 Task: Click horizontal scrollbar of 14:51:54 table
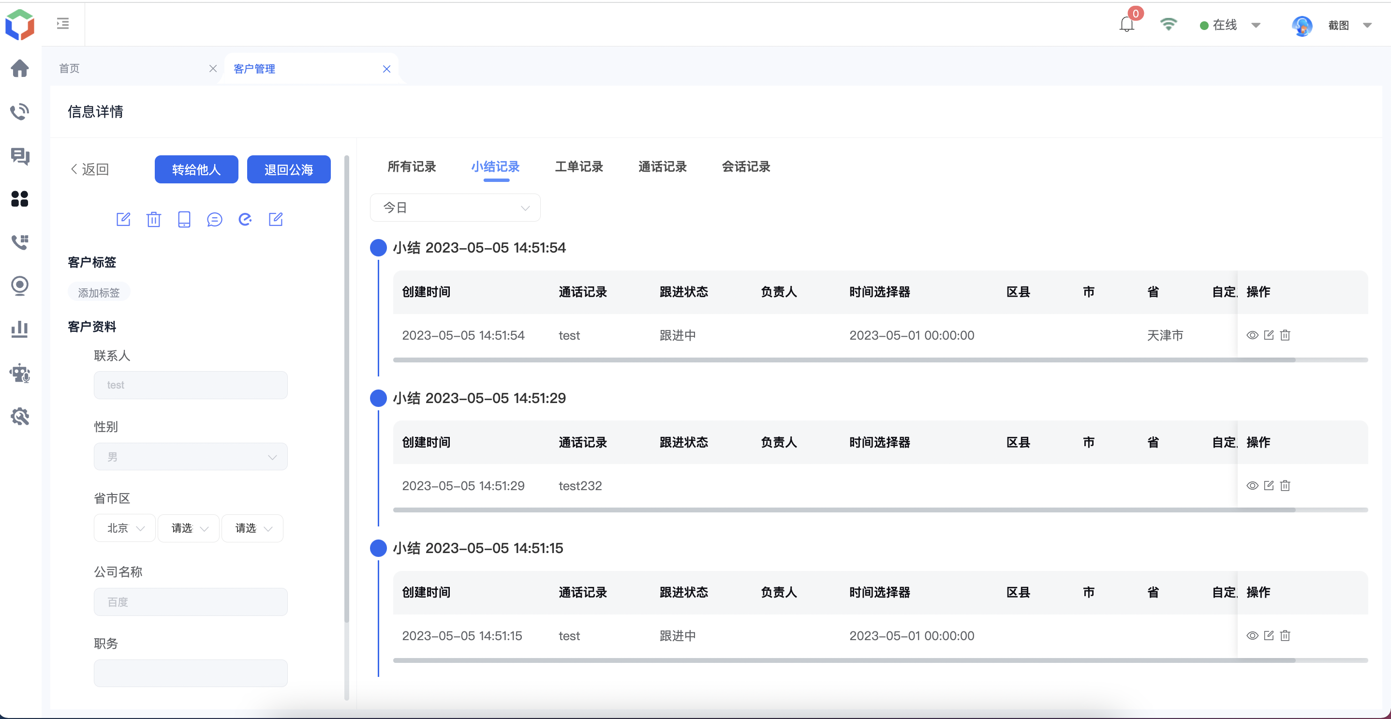point(844,360)
